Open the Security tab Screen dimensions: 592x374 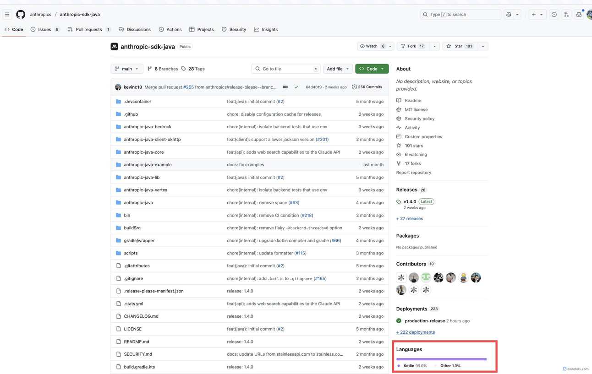pos(234,29)
